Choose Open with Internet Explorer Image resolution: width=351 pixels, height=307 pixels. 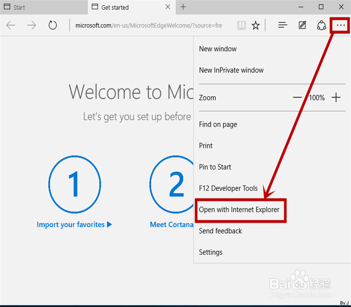(239, 210)
